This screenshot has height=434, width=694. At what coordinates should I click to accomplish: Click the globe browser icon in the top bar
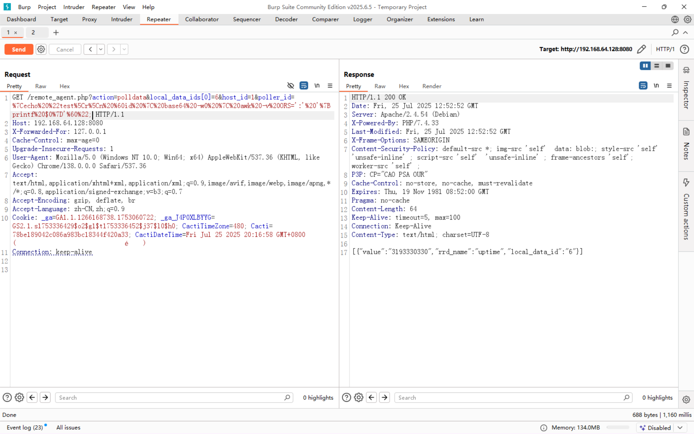click(x=675, y=20)
